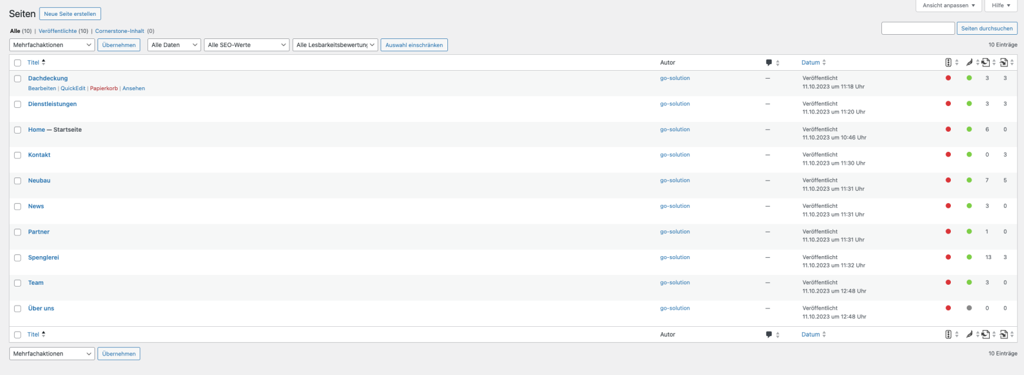Click date 11.10.2023 um 10:46 Uhr
The image size is (1024, 375).
[x=834, y=138]
